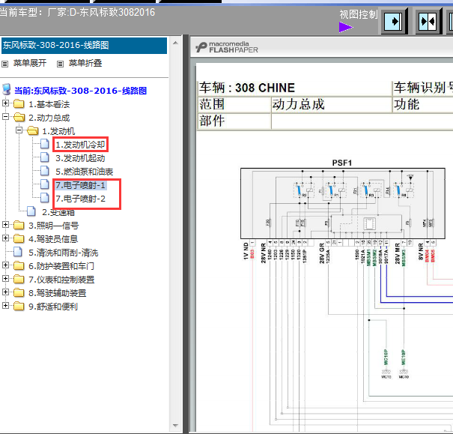Open the 7.电子喷射-2 diagram page

point(80,199)
